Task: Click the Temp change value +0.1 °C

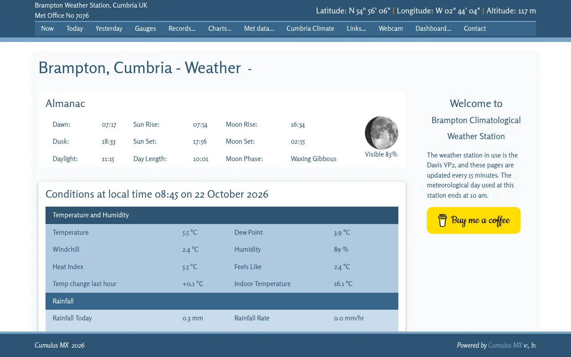Action: 193,284
